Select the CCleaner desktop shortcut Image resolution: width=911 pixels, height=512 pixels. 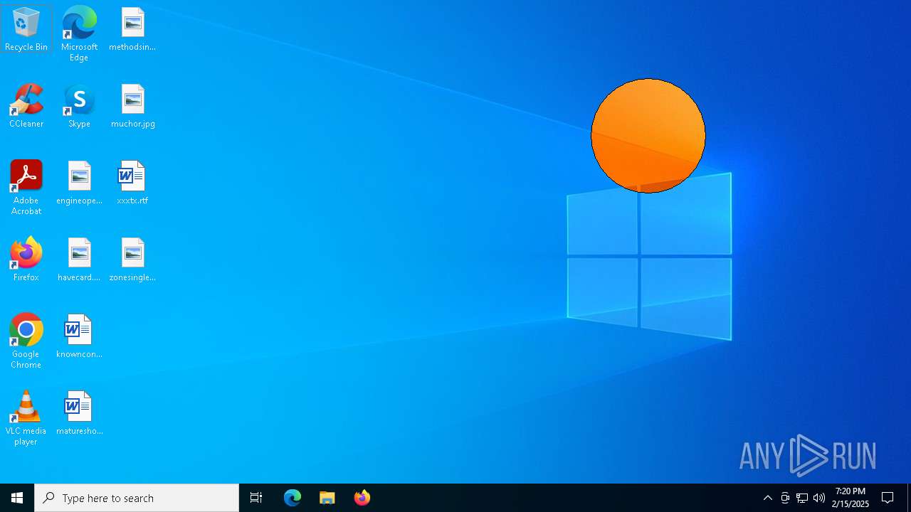coord(26,106)
